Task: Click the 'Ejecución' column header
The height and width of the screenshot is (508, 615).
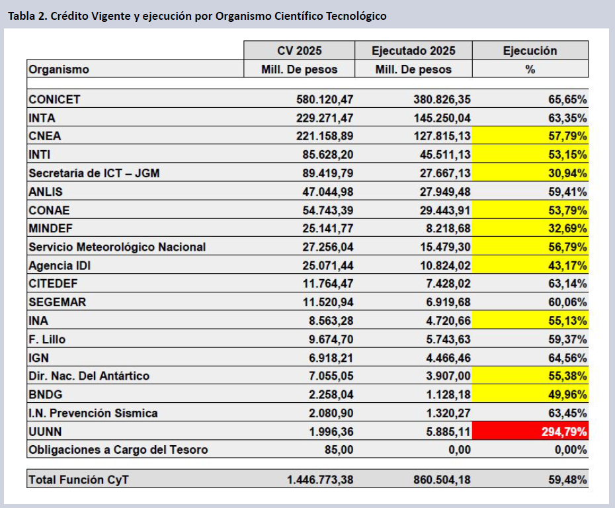Action: tap(530, 51)
